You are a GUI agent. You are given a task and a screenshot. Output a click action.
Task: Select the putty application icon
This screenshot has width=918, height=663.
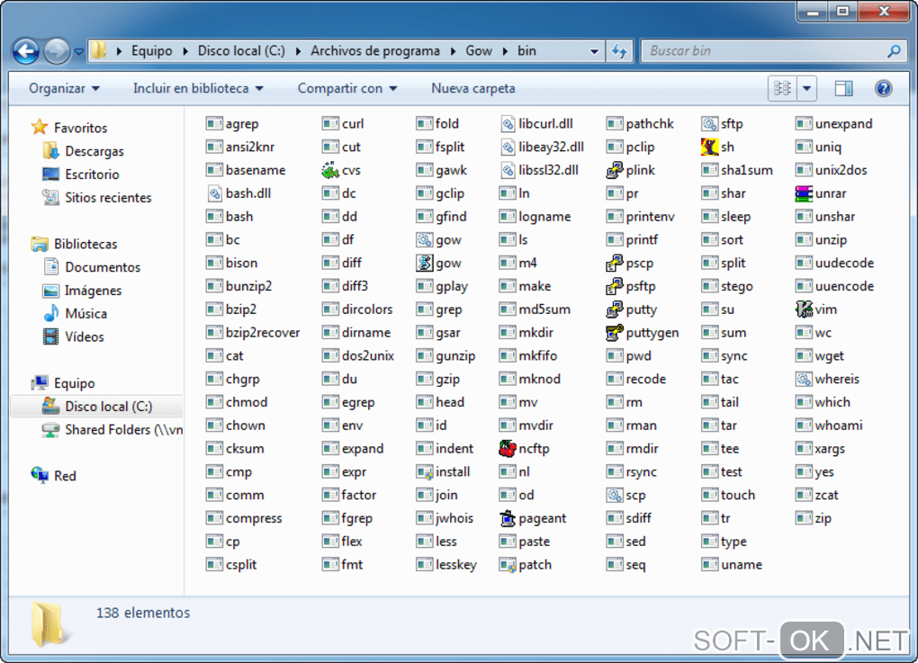coord(615,309)
